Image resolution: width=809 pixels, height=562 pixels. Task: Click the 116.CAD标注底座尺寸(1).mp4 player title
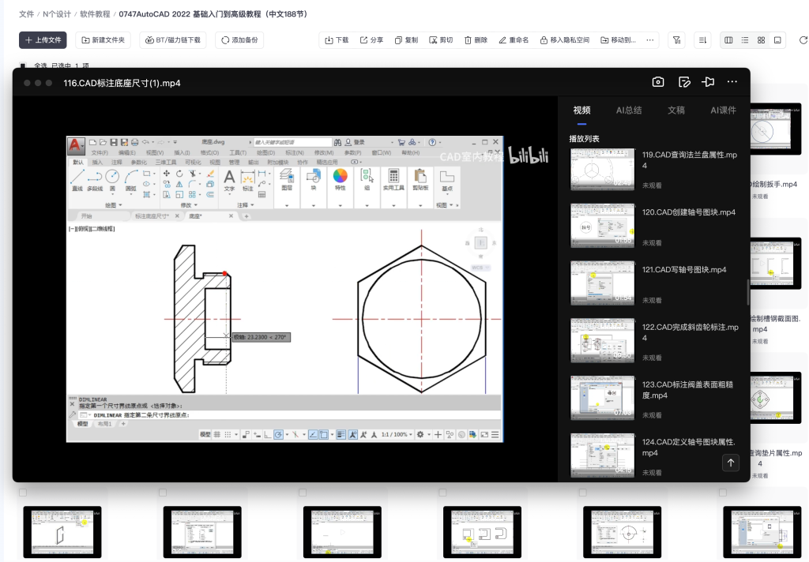(122, 83)
